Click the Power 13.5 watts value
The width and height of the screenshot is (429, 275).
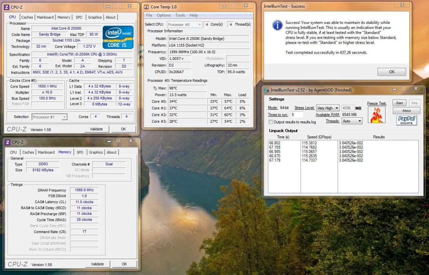[187, 95]
